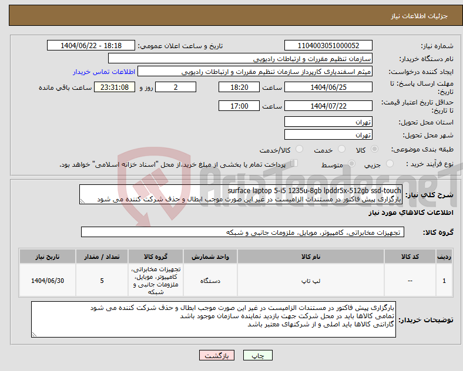The height and width of the screenshot is (371, 463).
Task: Click the announcement date field 1404/06/22 - 18:18
Action: click(91, 45)
